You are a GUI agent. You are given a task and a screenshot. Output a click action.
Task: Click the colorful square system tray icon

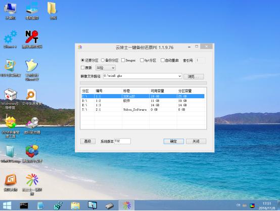[252, 205]
